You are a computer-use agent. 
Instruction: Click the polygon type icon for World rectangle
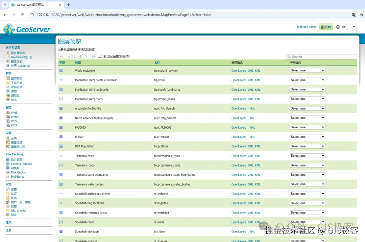click(61, 70)
